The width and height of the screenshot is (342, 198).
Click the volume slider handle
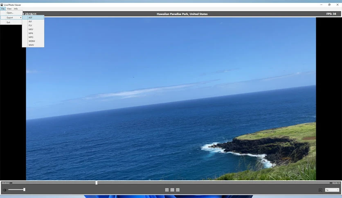[24, 190]
